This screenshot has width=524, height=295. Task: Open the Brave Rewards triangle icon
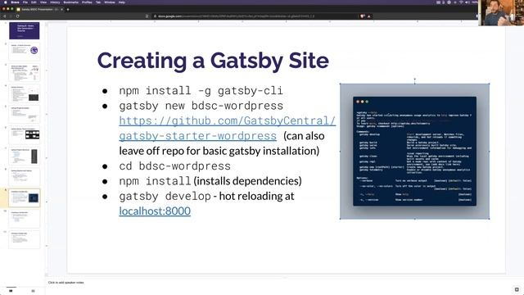click(x=369, y=16)
